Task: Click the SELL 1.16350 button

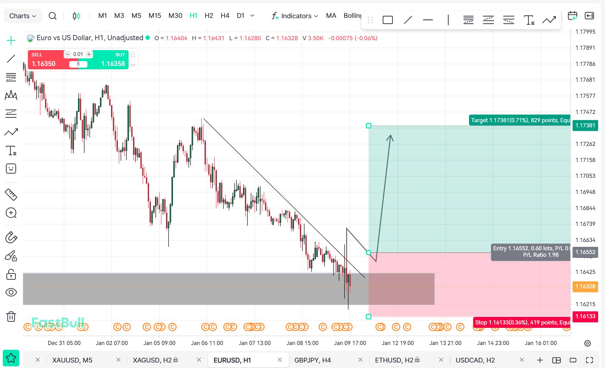Action: (45, 60)
